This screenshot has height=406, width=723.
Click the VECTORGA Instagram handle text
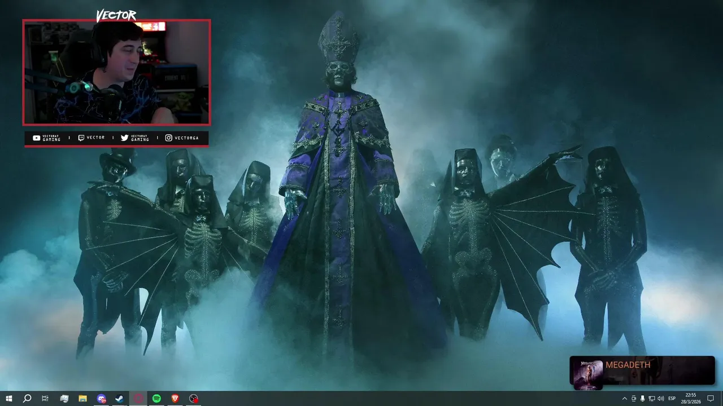(186, 138)
